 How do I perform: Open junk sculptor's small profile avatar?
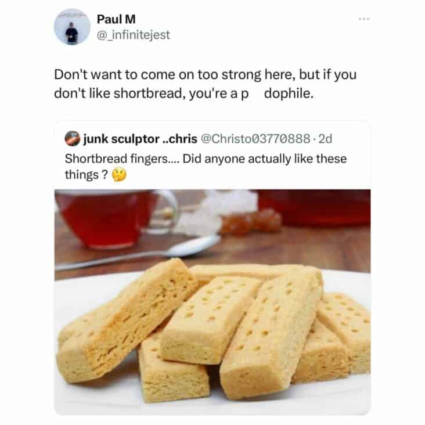point(73,139)
